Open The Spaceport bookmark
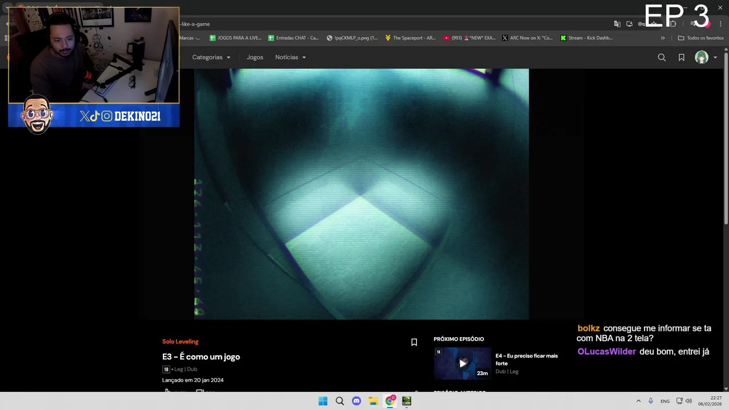 (410, 38)
